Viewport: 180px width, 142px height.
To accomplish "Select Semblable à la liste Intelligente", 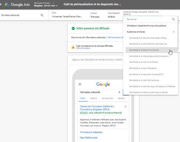I will click(x=143, y=68).
